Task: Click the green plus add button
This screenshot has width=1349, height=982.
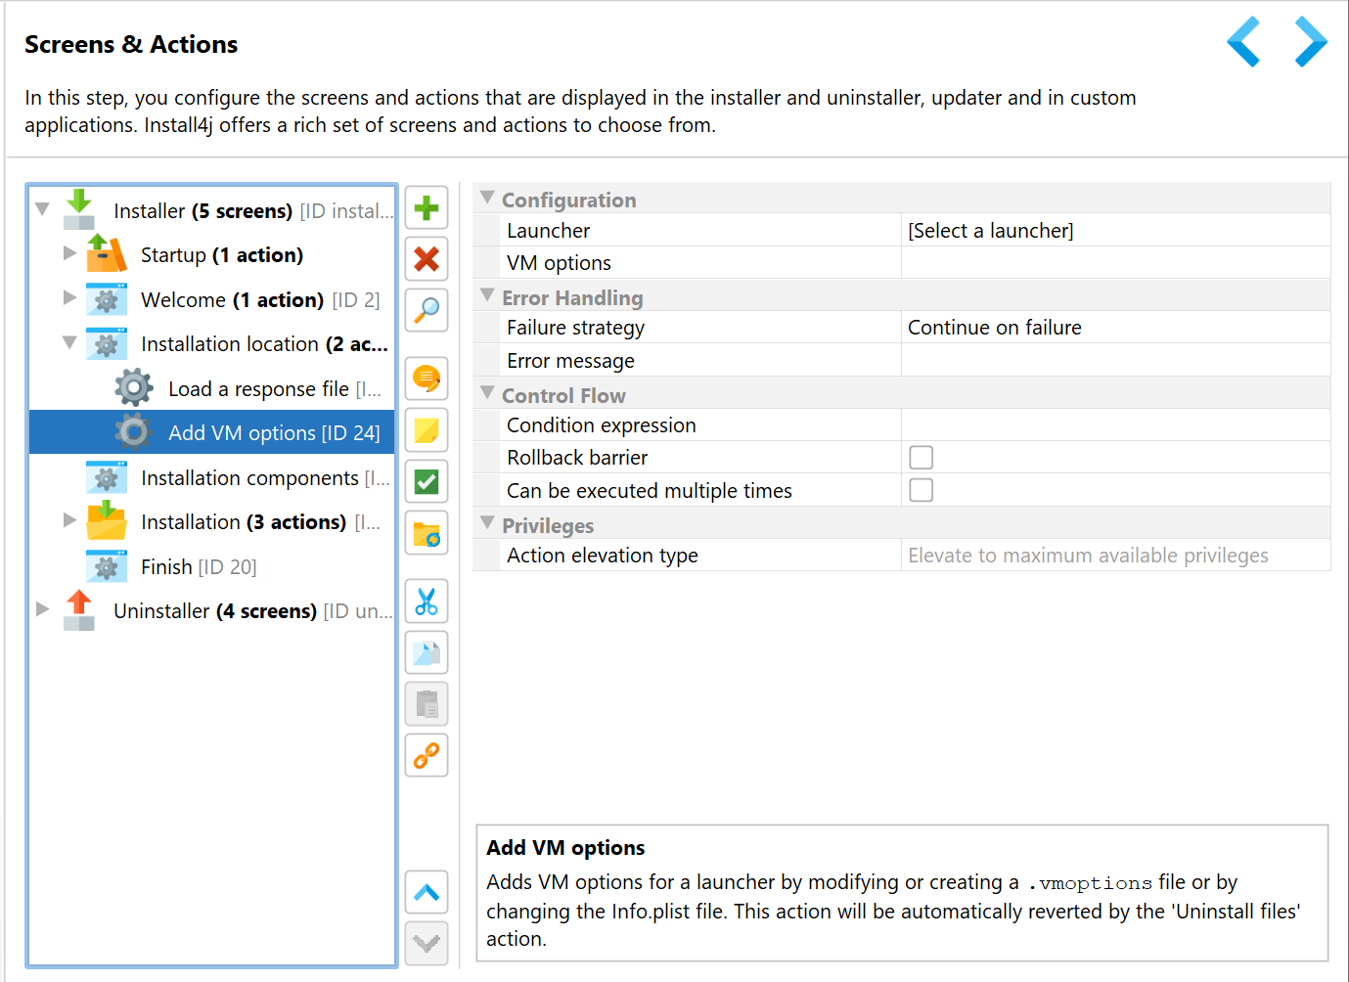Action: click(427, 208)
